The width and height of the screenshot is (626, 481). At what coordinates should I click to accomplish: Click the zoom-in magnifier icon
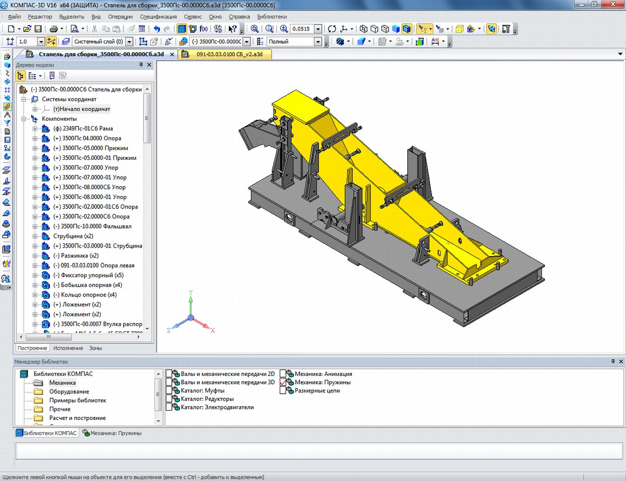click(284, 29)
